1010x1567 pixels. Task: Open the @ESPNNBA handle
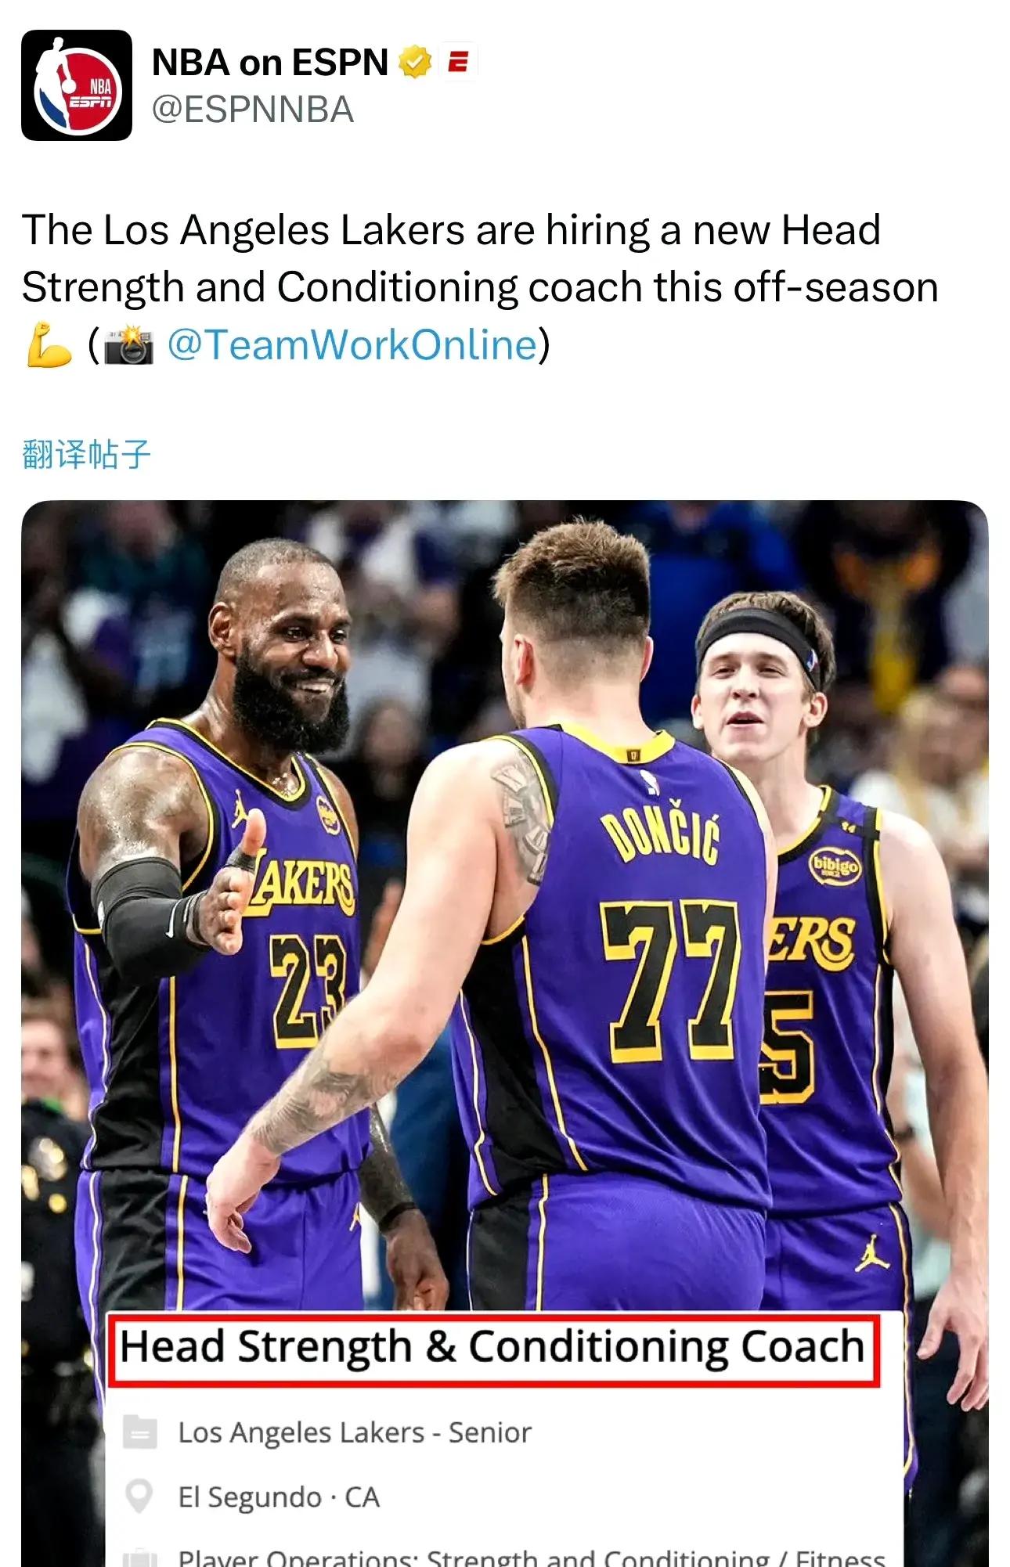point(253,110)
